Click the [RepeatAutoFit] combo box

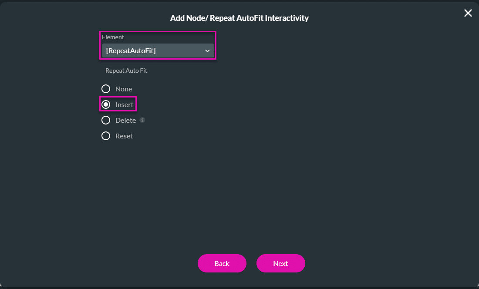[x=158, y=50]
